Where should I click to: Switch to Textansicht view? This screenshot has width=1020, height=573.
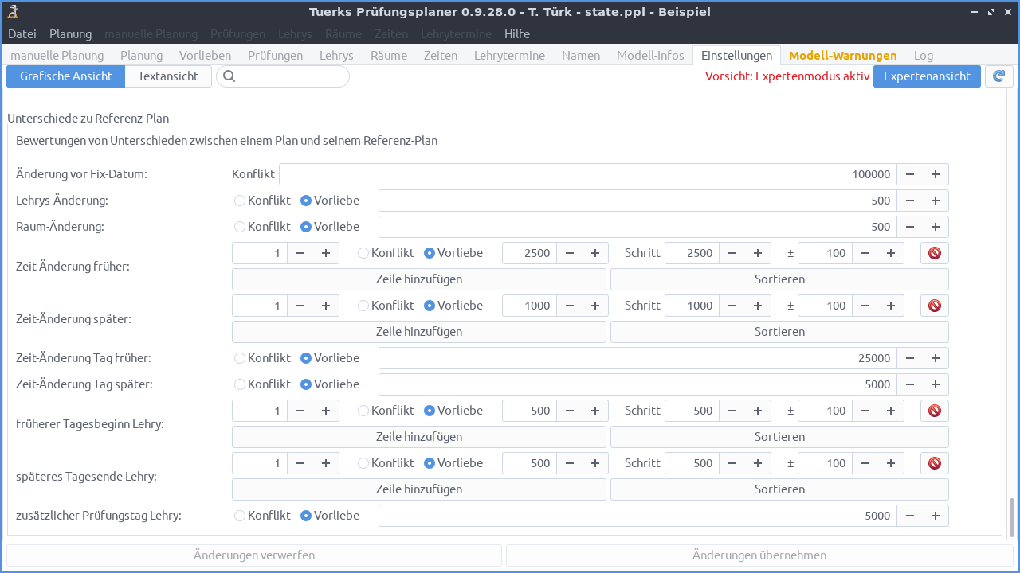pyautogui.click(x=167, y=76)
